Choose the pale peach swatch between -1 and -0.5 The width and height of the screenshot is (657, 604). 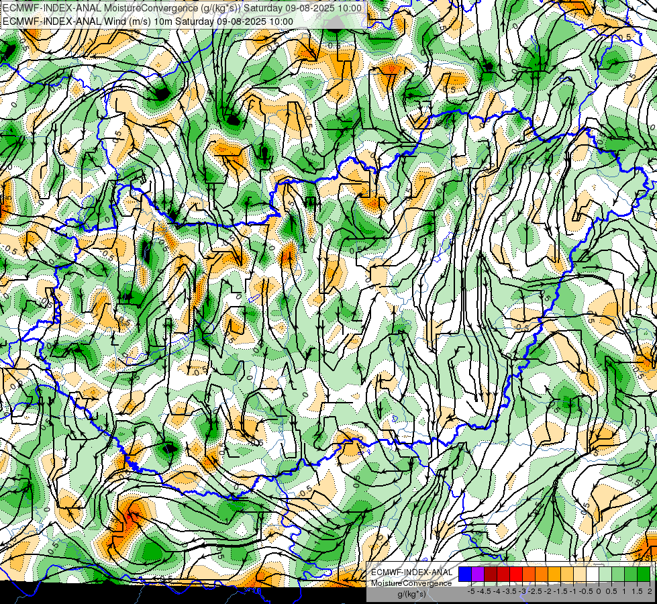tap(580, 574)
